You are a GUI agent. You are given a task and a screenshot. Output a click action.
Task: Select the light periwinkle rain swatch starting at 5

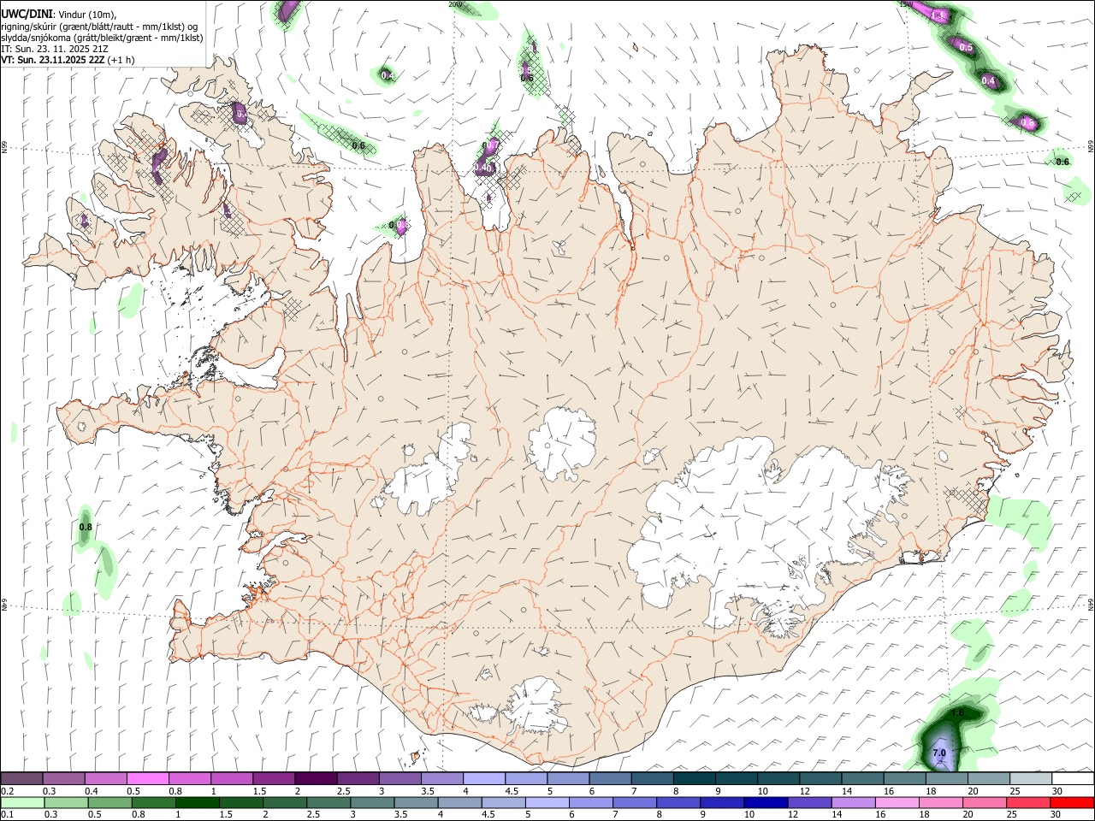[547, 802]
